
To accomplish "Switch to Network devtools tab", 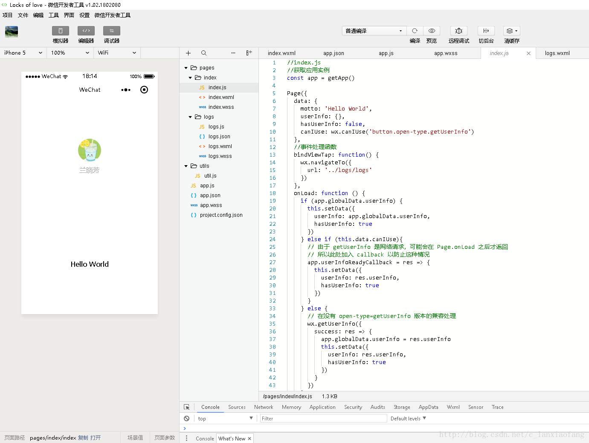I will click(x=264, y=407).
